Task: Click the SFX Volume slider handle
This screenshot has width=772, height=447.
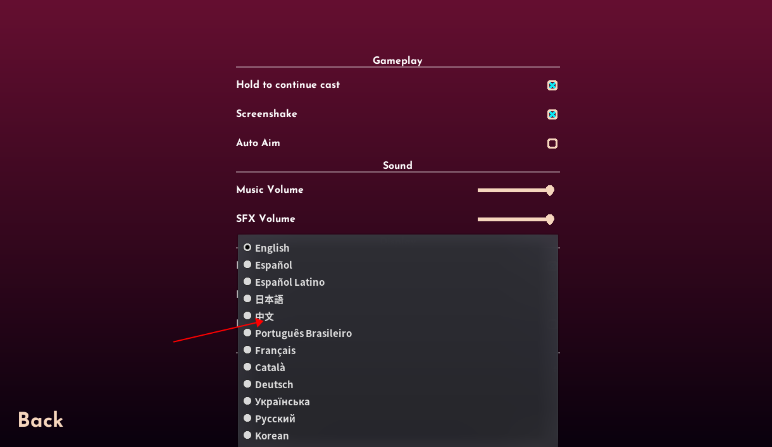Action: [x=550, y=219]
